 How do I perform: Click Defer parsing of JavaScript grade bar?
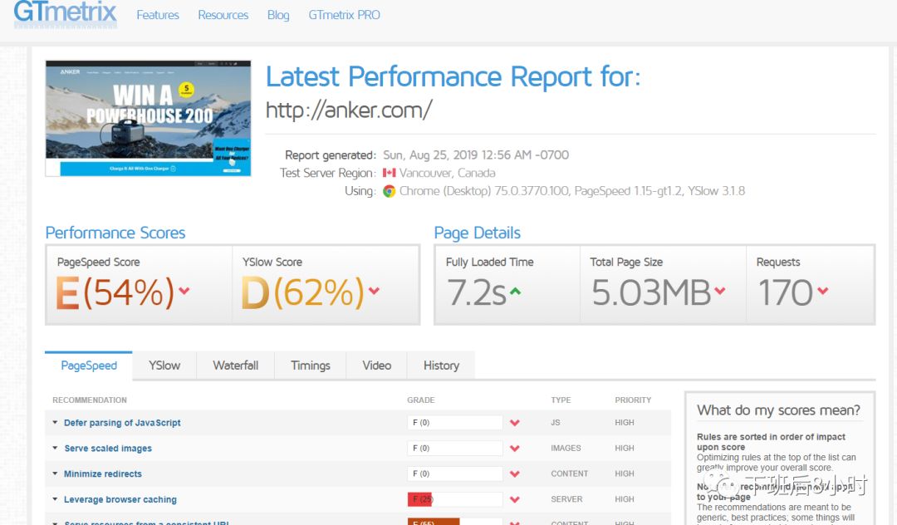(x=455, y=423)
